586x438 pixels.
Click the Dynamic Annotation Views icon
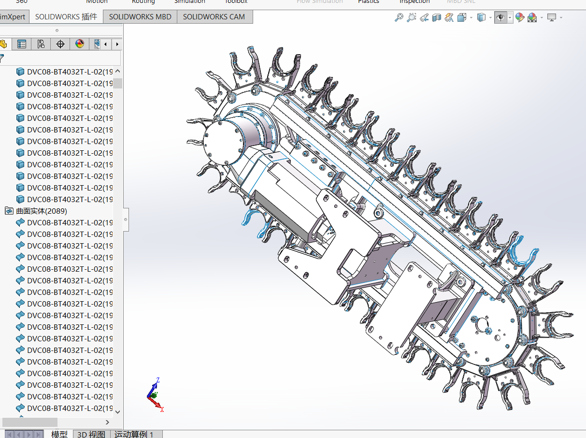(449, 18)
